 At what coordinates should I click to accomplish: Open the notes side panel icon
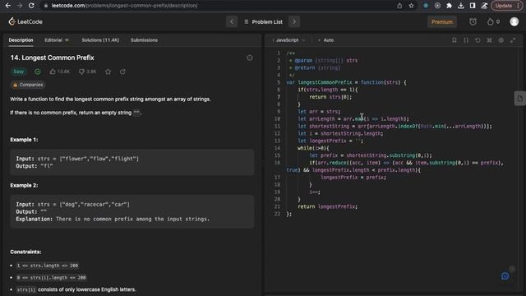tap(520, 99)
